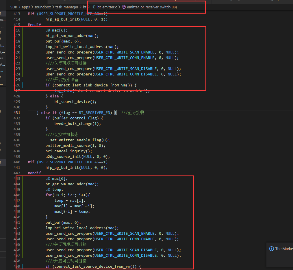Open soundbox breadcrumb dropdown
293x270 pixels.
coord(42,7)
